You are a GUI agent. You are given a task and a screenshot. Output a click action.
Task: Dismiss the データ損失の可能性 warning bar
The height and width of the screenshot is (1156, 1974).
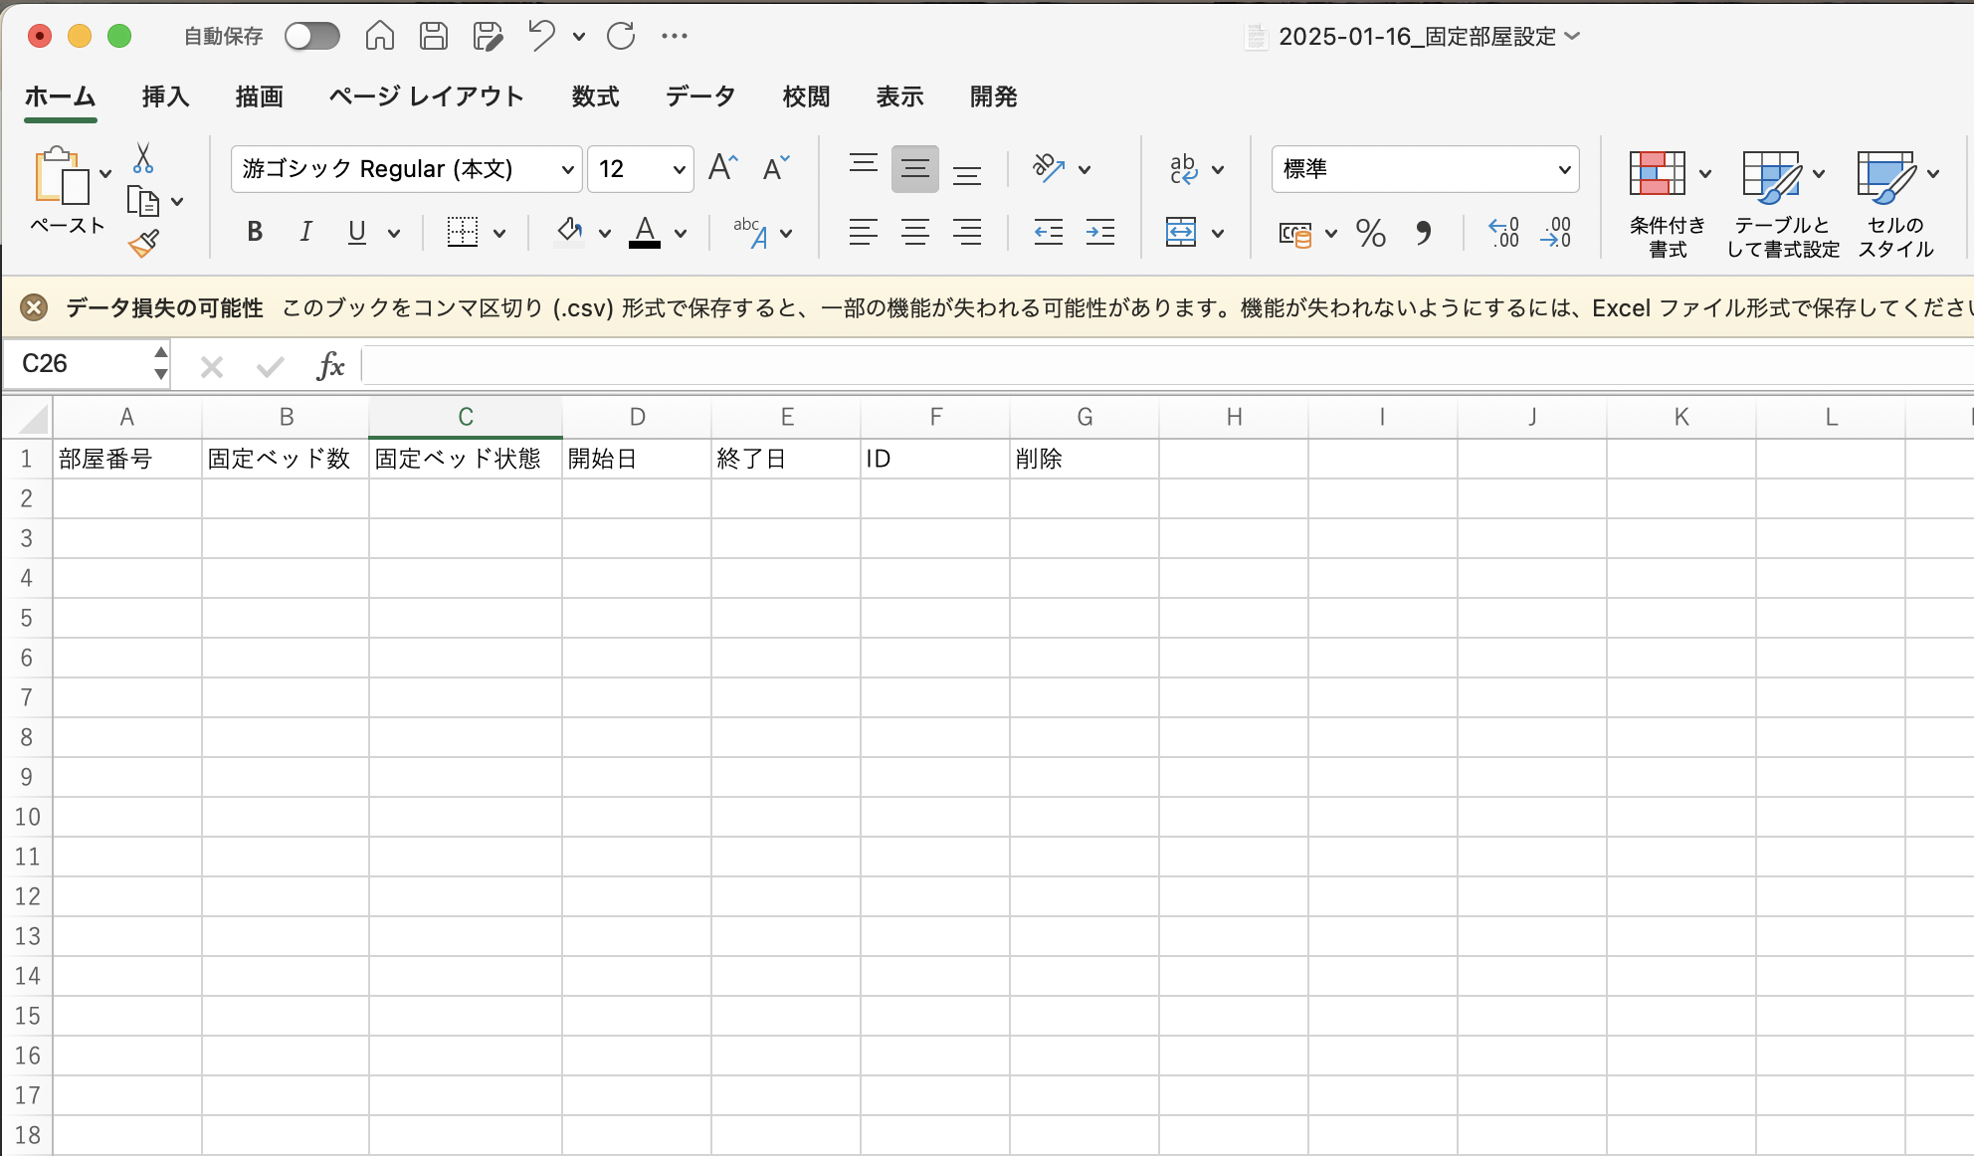click(x=34, y=308)
